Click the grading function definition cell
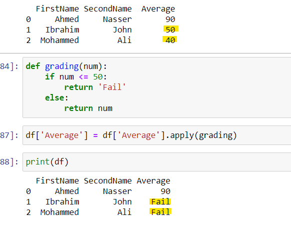The width and height of the screenshot is (291, 232). pyautogui.click(x=157, y=87)
